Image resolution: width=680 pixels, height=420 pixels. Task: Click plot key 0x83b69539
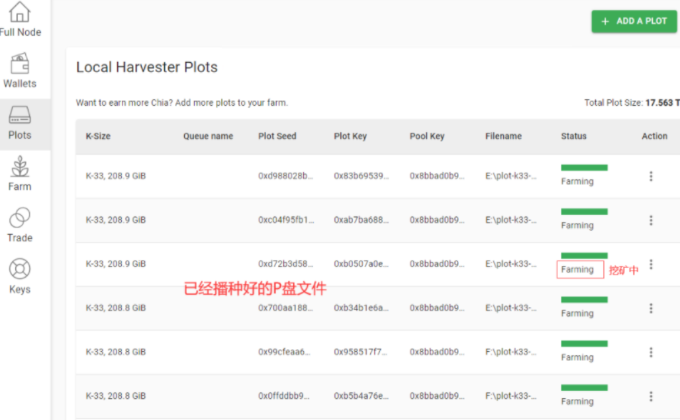coord(362,176)
